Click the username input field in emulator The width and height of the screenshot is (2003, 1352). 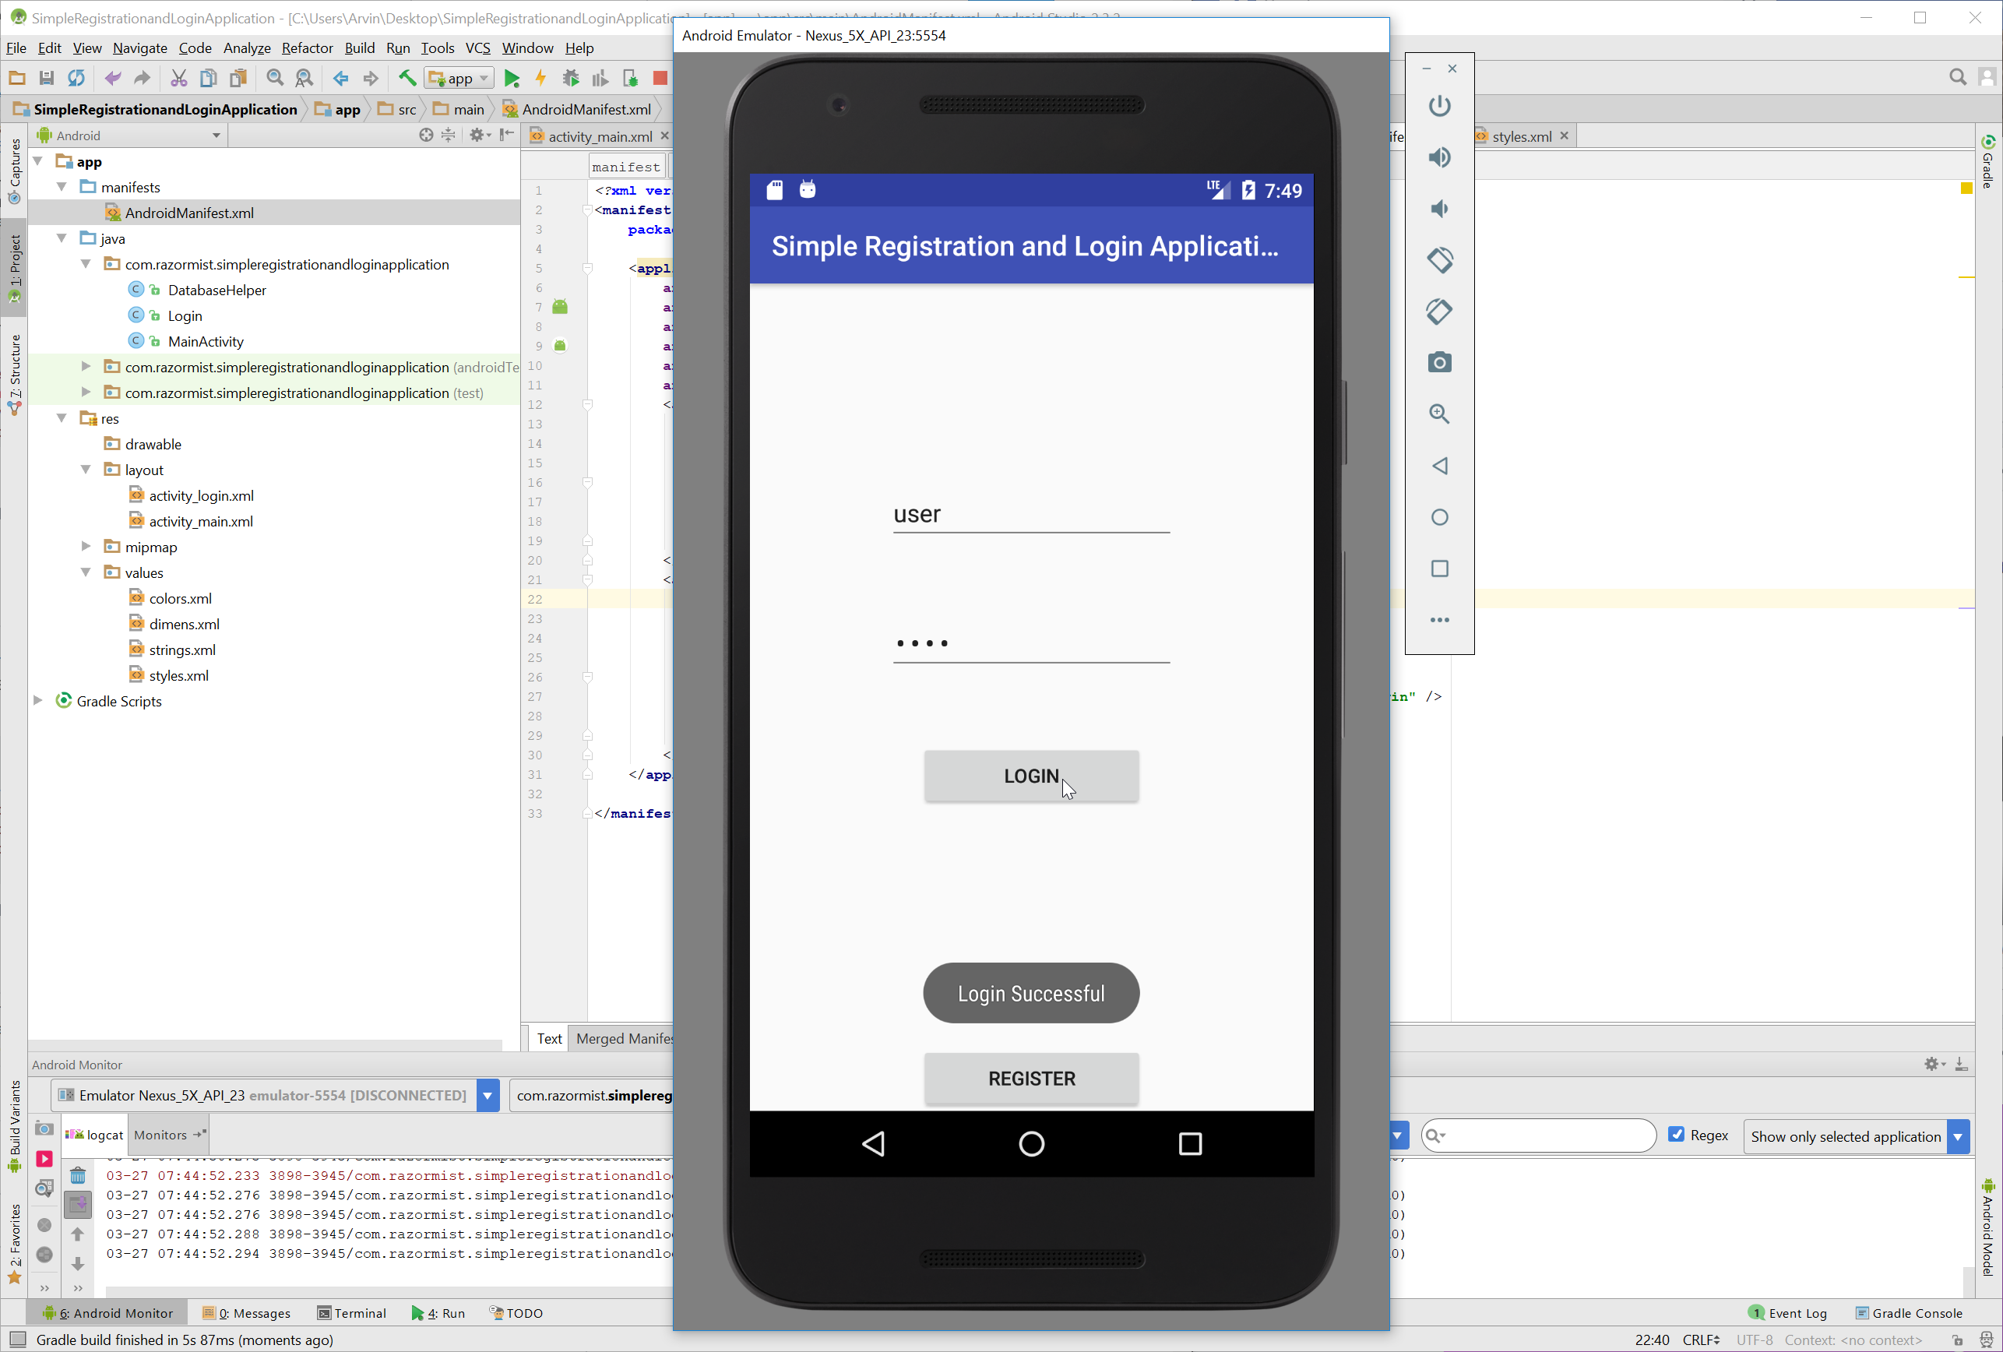pos(1030,513)
